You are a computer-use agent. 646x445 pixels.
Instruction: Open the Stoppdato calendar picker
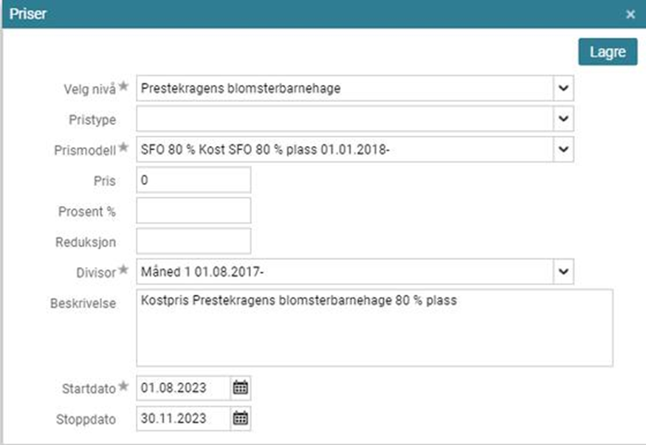point(241,418)
